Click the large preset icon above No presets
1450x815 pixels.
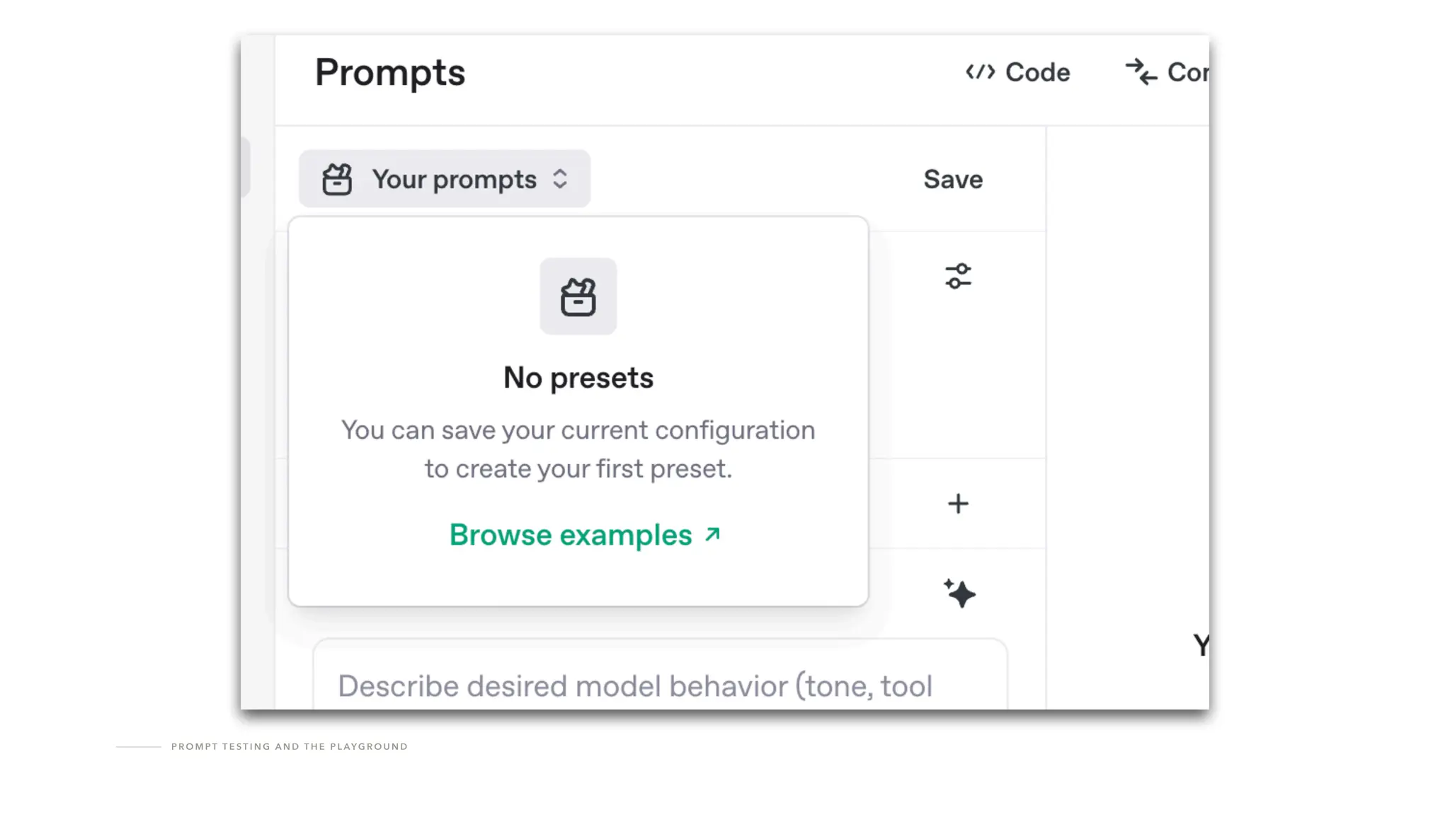coord(578,296)
